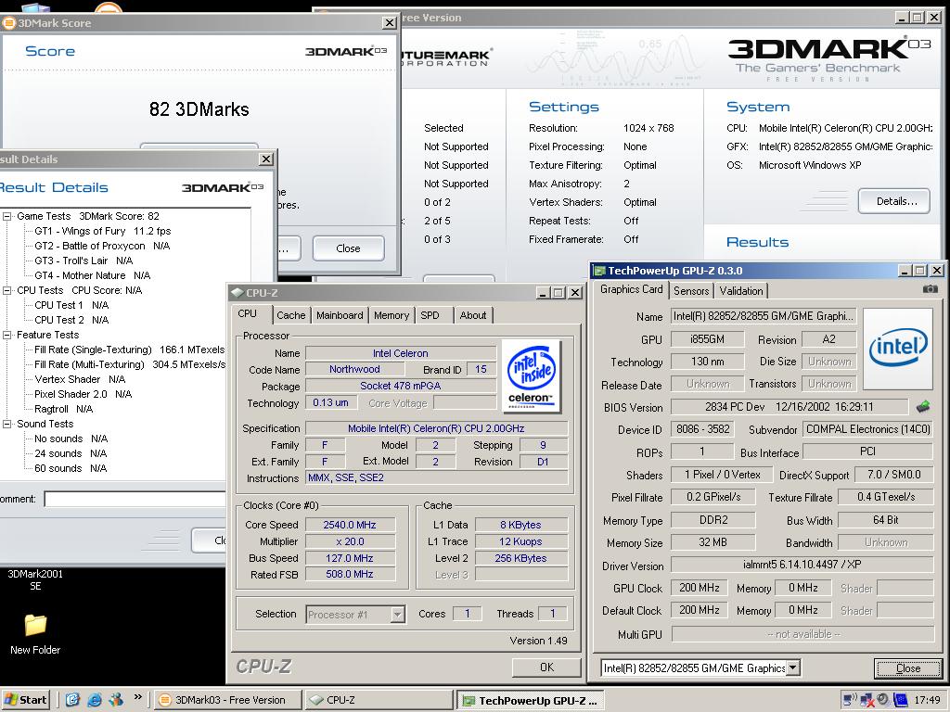Click Close in the 3DMark Score window

[349, 248]
